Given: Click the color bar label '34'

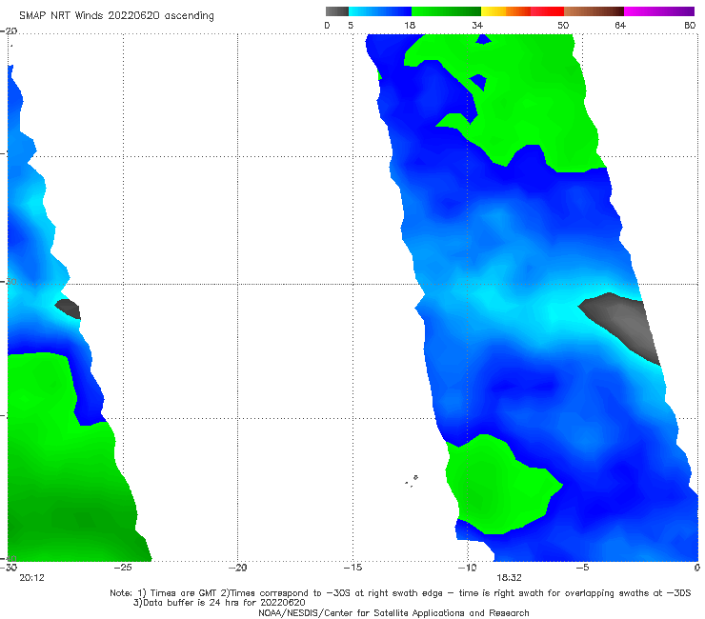Looking at the screenshot, I should [x=477, y=25].
